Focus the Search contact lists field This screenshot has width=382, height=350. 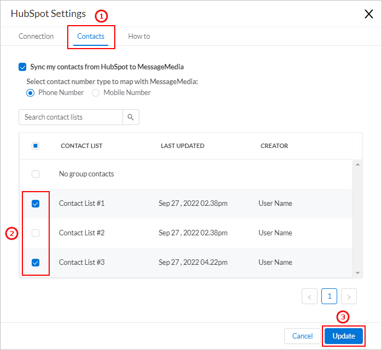[x=70, y=117]
